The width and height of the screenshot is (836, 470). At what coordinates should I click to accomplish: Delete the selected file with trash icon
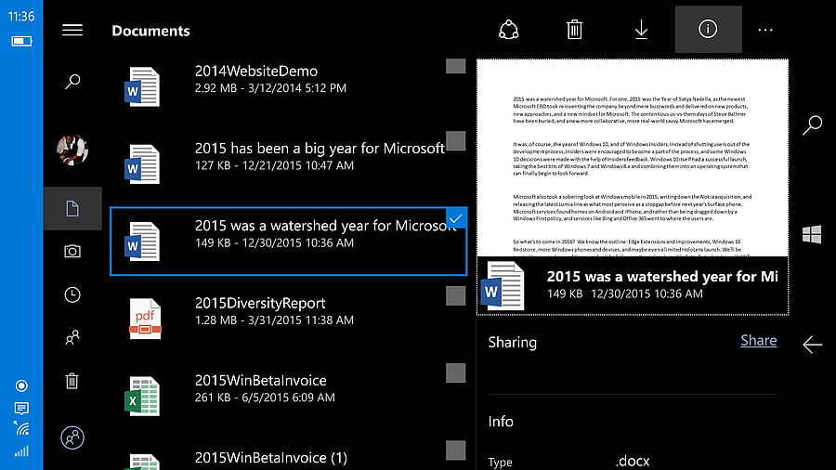click(574, 30)
